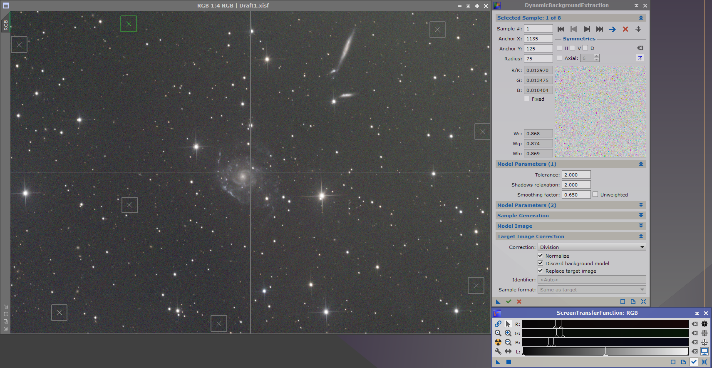Screen dimensions: 712x368
Task: Click the blue arrow beside sample navigation
Action: click(x=612, y=29)
